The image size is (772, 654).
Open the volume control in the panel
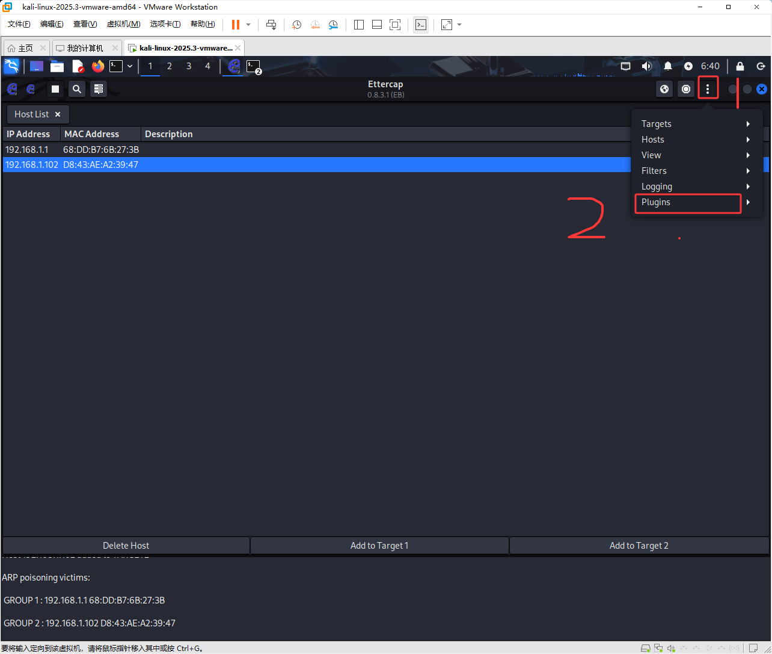(647, 66)
